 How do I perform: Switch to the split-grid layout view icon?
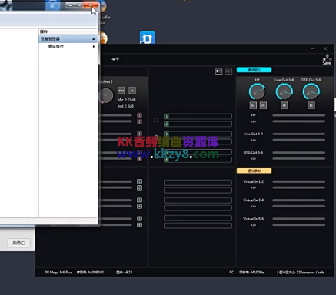click(x=228, y=71)
